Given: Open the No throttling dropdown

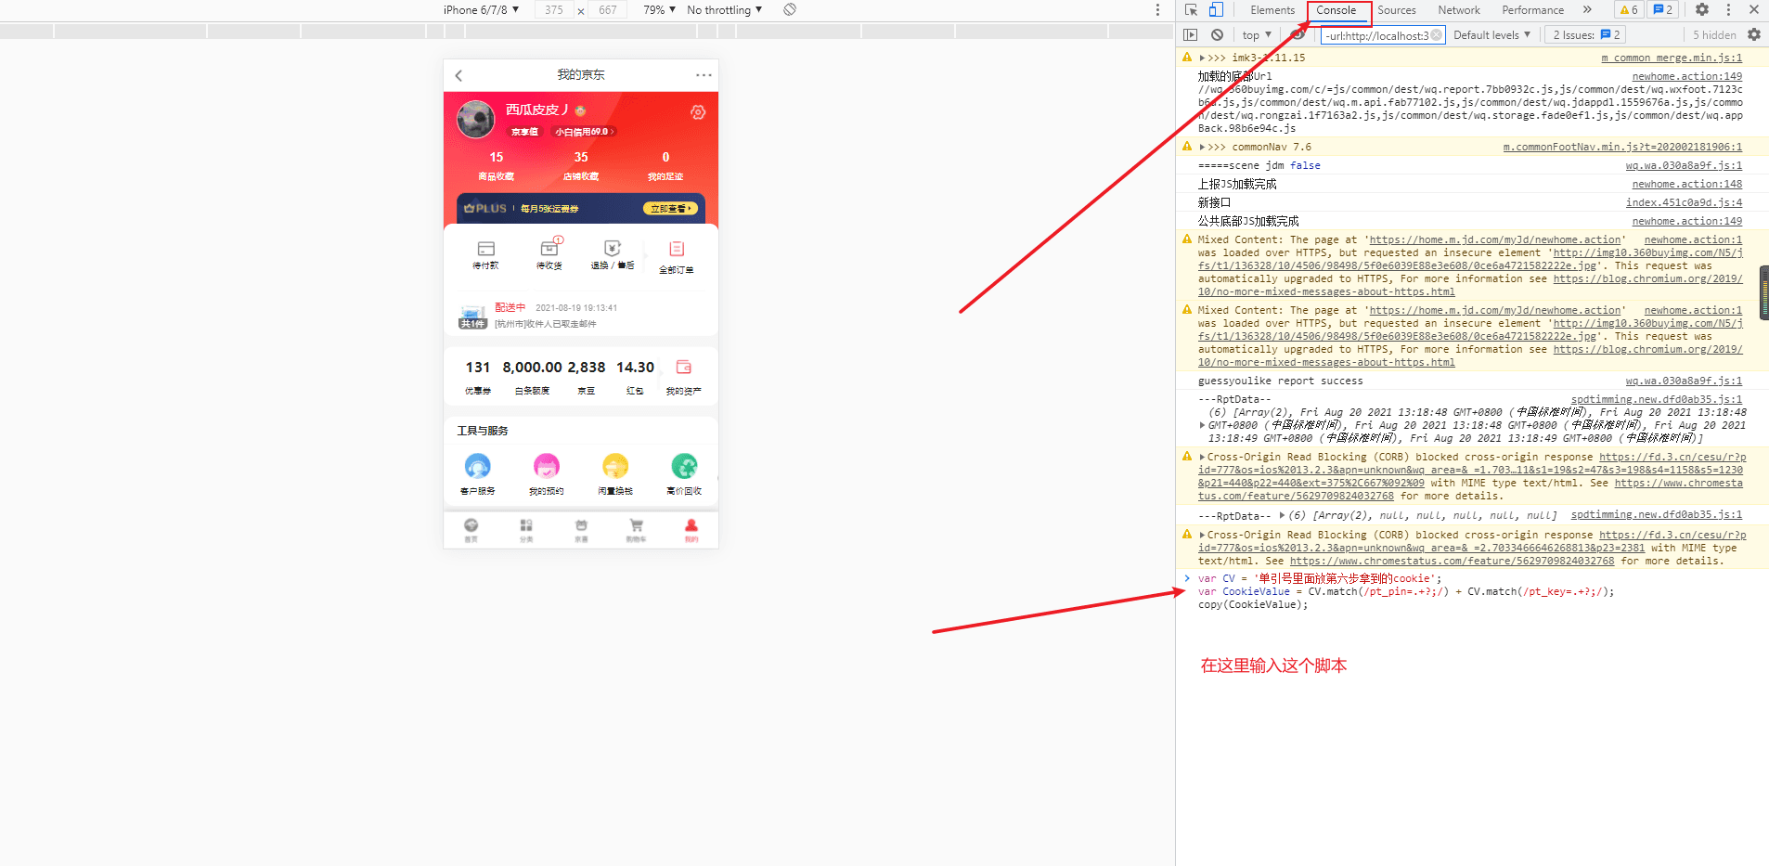Looking at the screenshot, I should pyautogui.click(x=724, y=10).
